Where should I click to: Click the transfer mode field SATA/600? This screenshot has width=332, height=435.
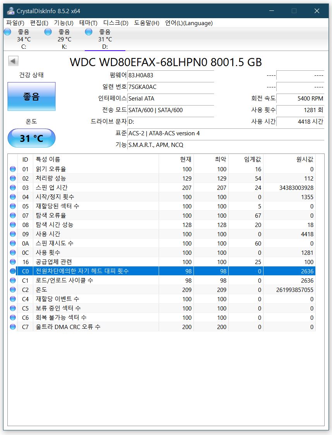[170, 110]
